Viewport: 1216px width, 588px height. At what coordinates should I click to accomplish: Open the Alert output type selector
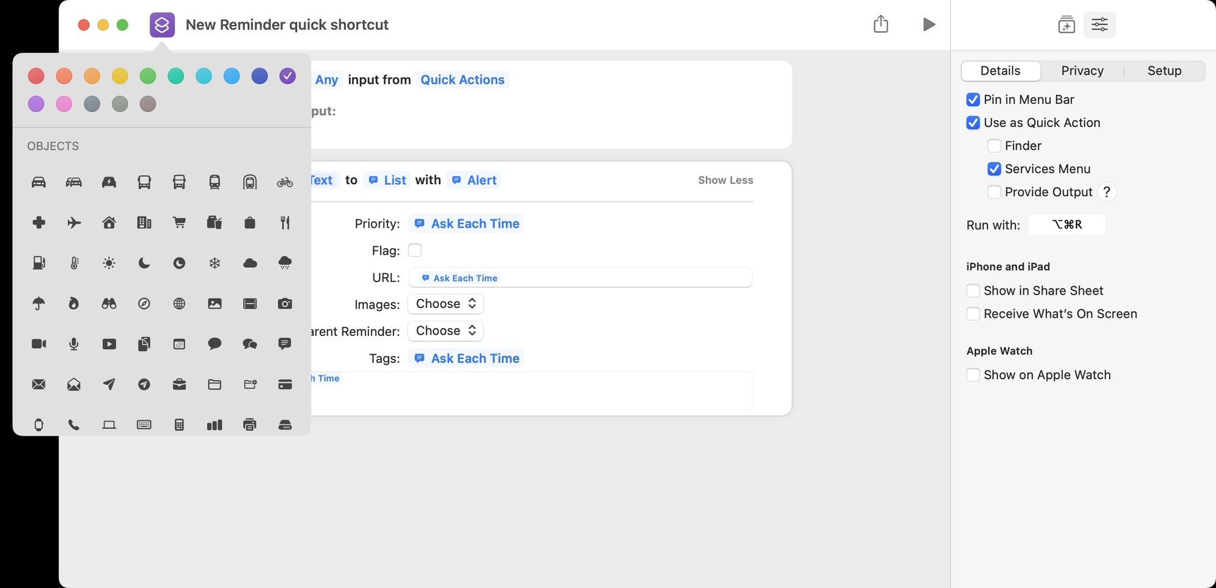[x=474, y=180]
